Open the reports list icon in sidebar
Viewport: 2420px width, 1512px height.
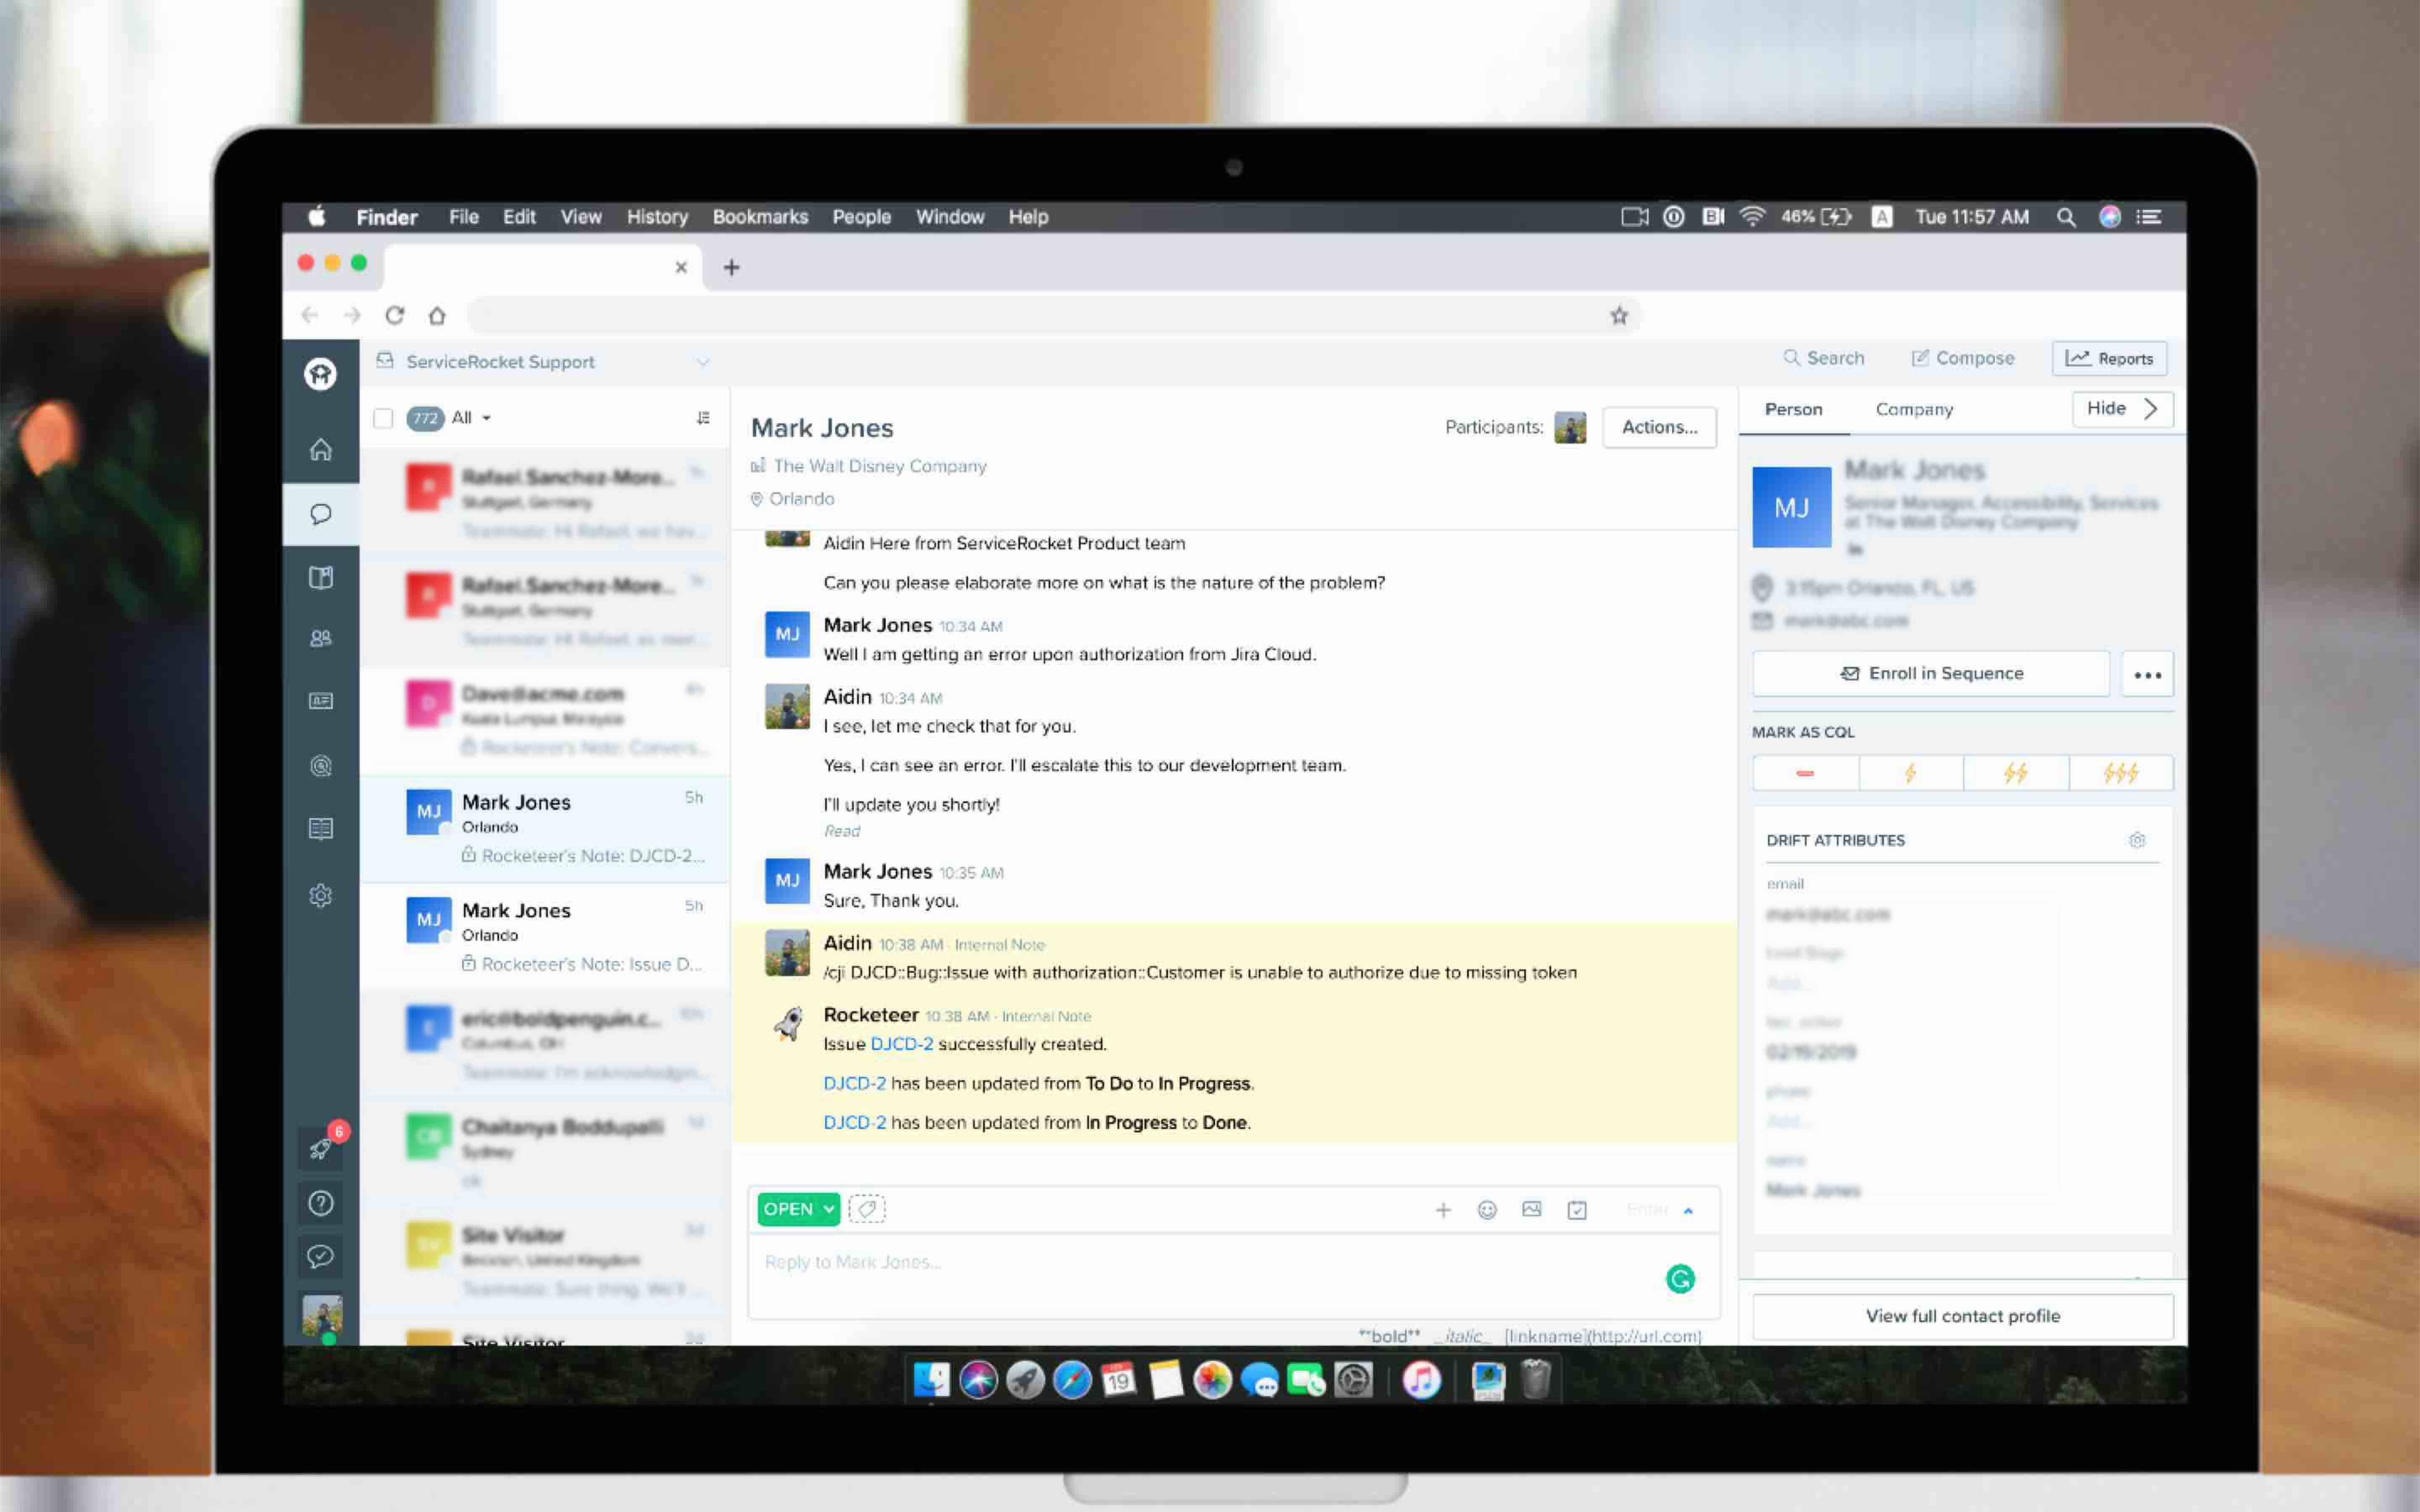click(320, 829)
